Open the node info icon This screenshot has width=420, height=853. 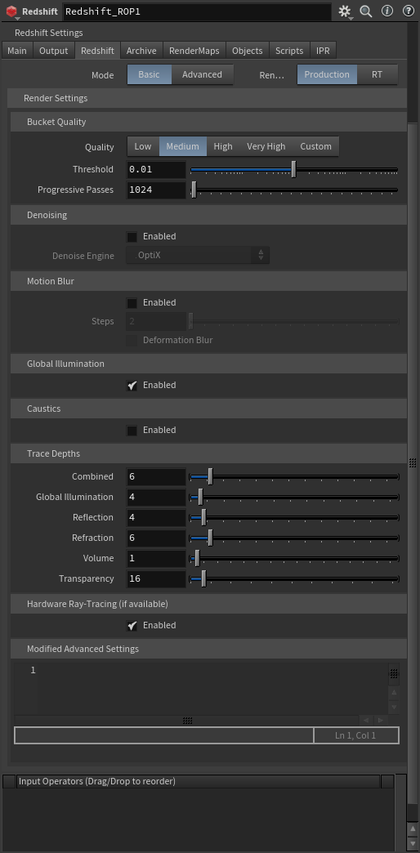coord(386,11)
